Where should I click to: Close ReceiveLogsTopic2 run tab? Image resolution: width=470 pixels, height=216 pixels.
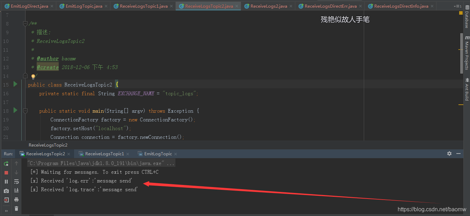68,154
